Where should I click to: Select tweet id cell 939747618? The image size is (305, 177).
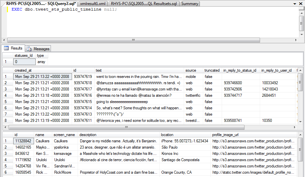pos(83,83)
